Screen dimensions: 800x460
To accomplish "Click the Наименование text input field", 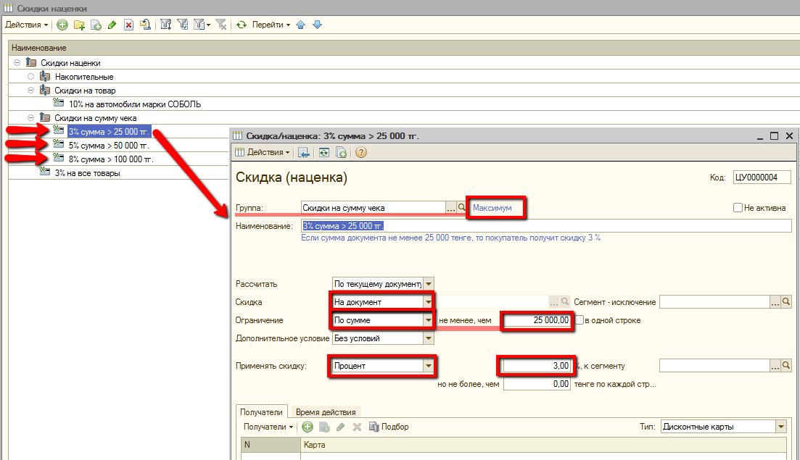I will (545, 226).
